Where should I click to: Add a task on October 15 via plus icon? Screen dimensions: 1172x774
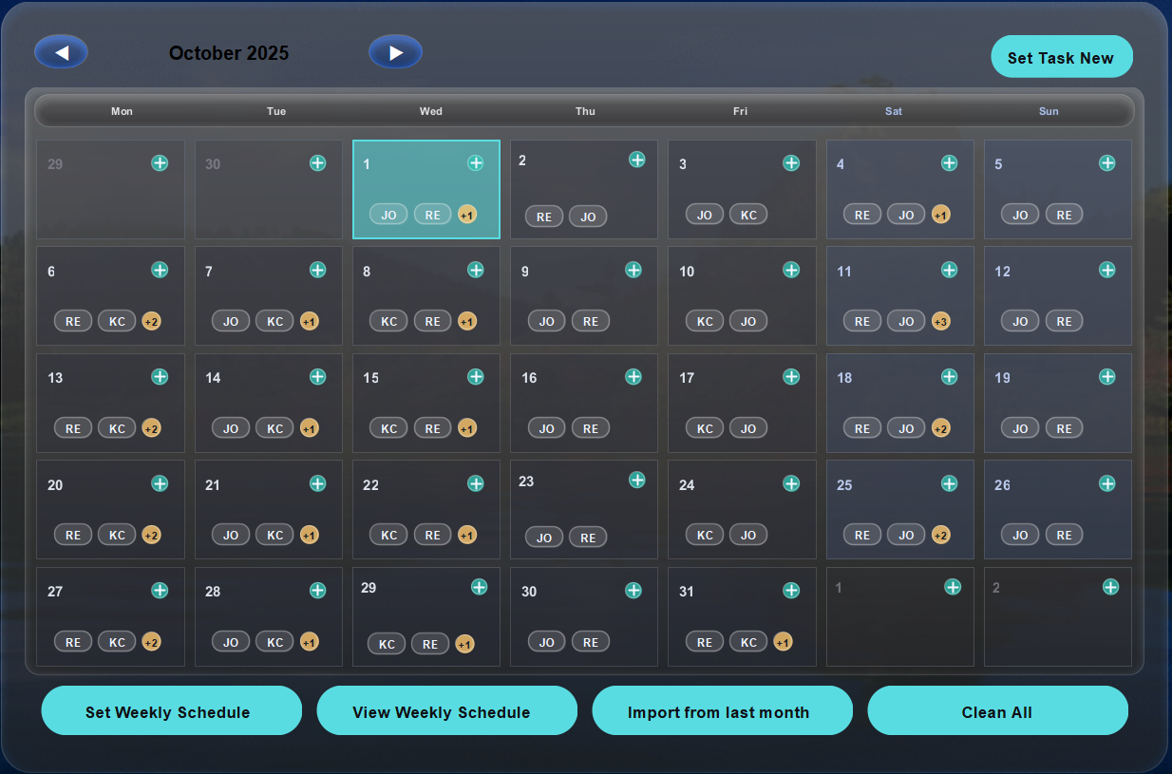click(x=476, y=376)
